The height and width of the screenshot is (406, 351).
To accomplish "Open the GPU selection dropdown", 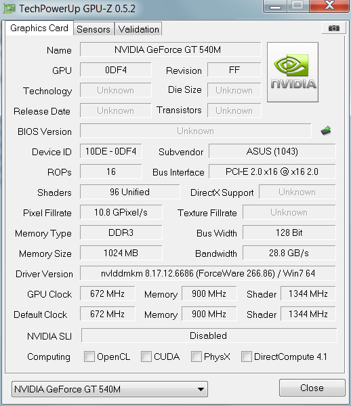I will click(110, 389).
